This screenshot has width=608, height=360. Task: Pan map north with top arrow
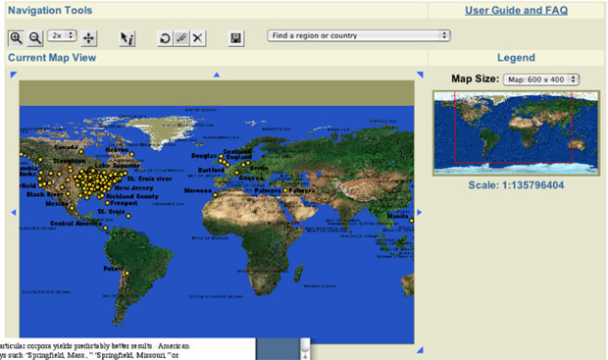pos(217,75)
